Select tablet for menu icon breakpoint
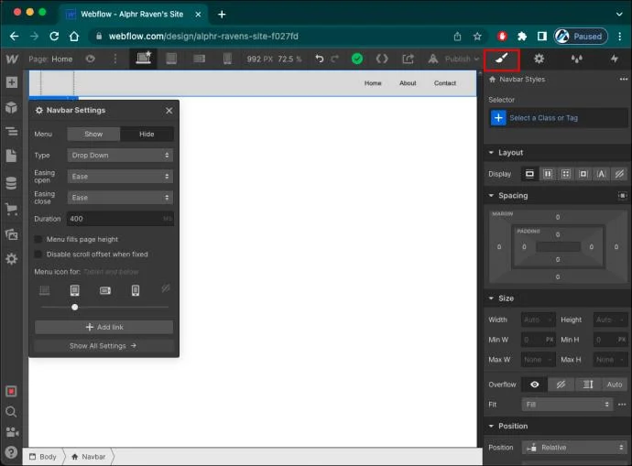Screen dimensions: 632x466 click(74, 290)
